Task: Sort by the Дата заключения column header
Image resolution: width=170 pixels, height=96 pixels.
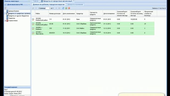Action: pyautogui.click(x=69, y=14)
